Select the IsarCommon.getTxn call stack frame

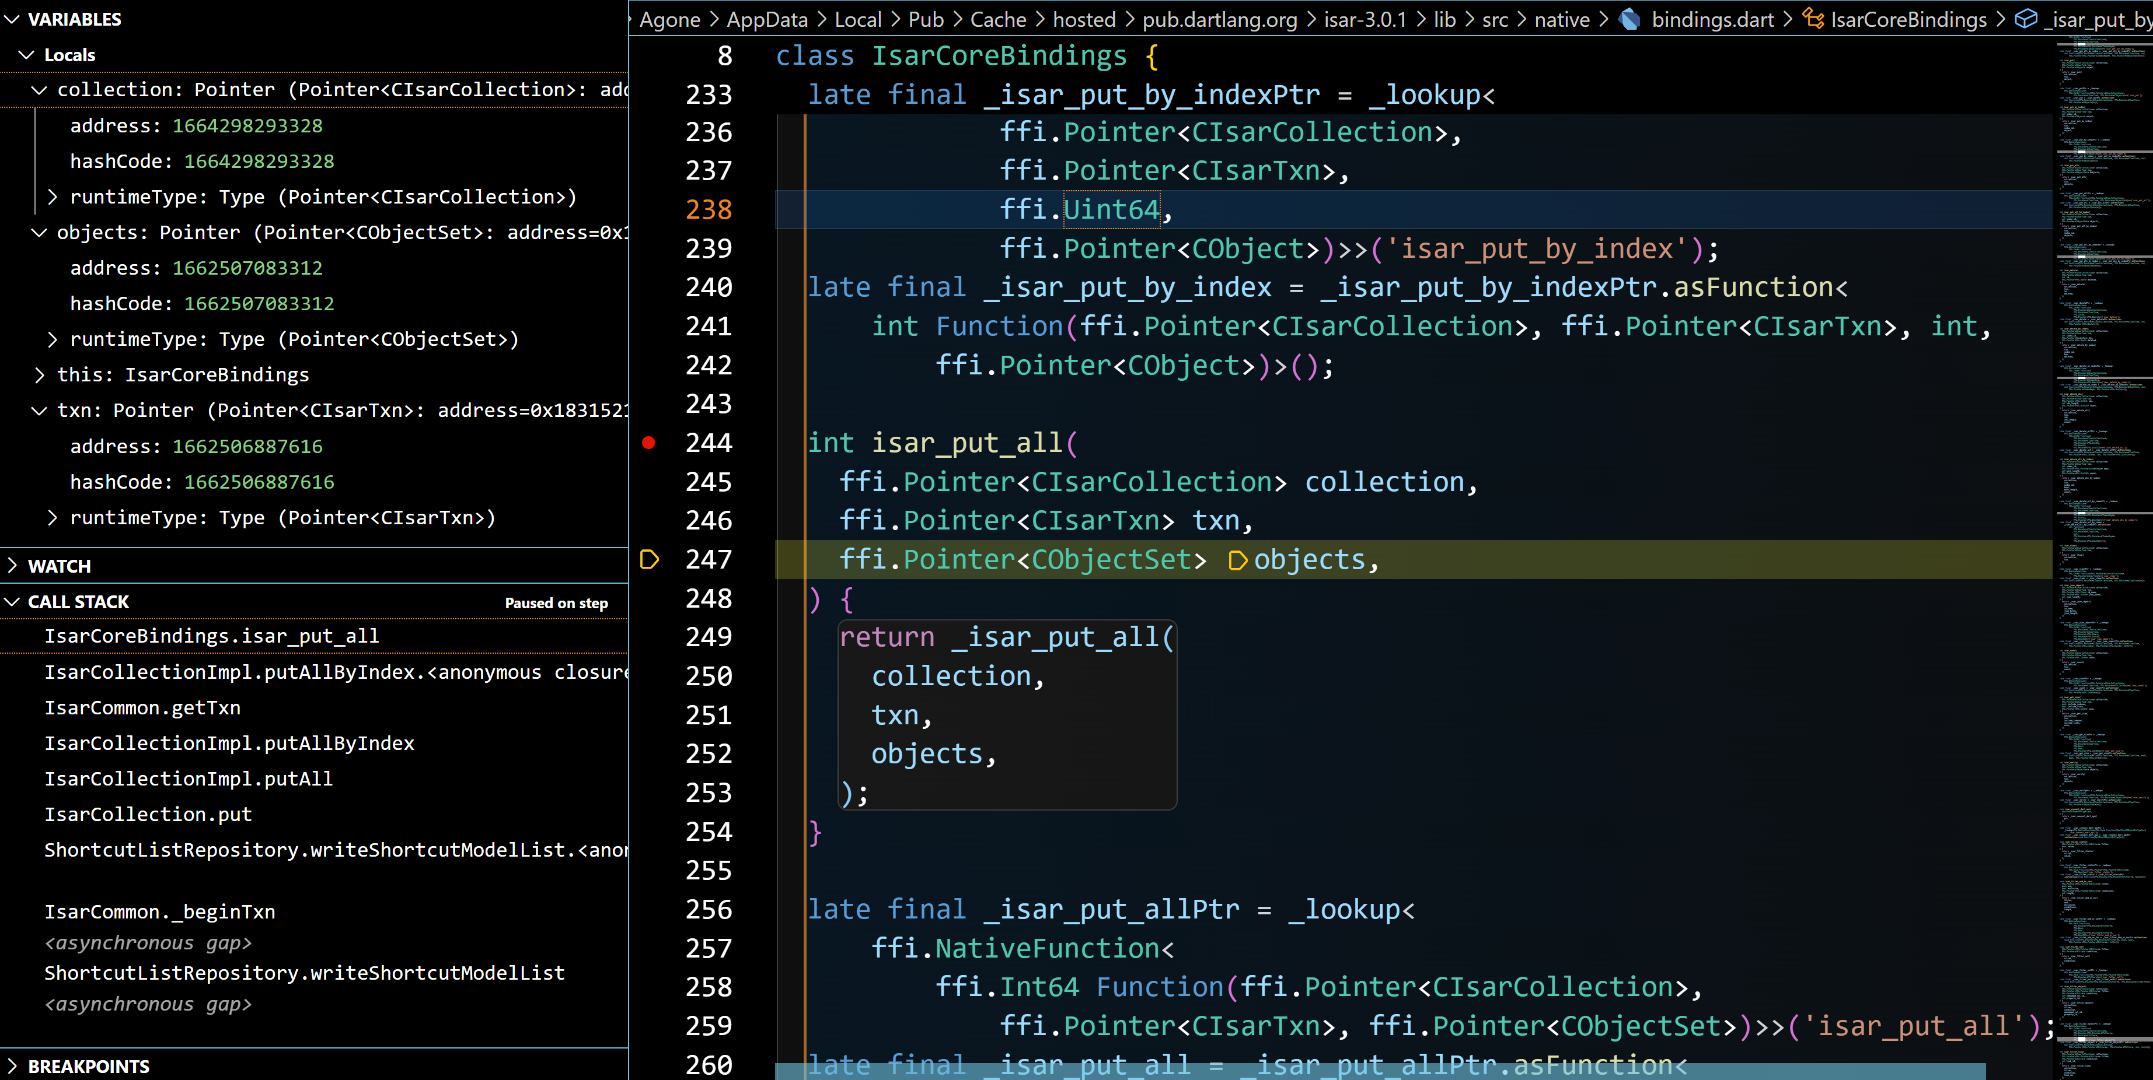coord(142,707)
